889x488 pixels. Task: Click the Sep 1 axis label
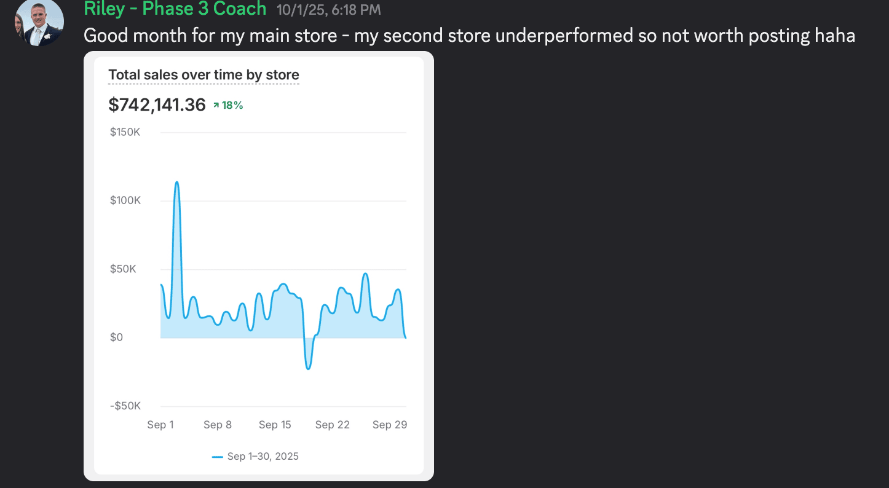pos(160,425)
